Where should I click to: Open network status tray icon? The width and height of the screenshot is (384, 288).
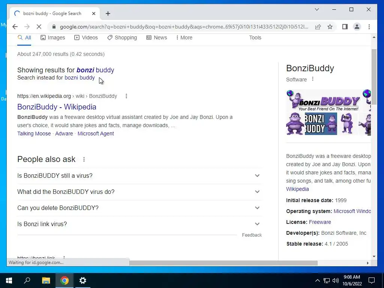pos(327,280)
